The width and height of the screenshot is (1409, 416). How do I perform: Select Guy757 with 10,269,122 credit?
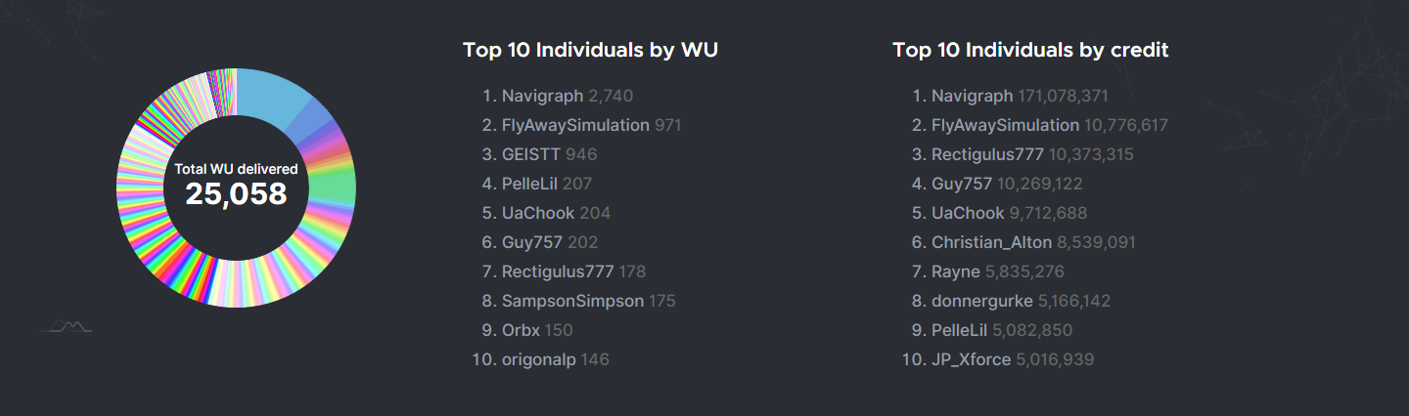tap(962, 184)
